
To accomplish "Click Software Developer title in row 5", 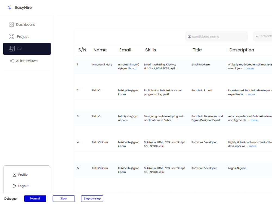I will tap(204, 168).
